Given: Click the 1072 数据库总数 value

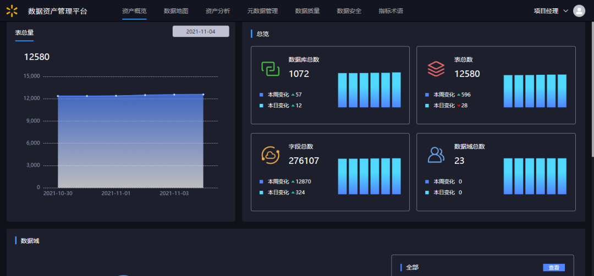Looking at the screenshot, I should coord(299,74).
